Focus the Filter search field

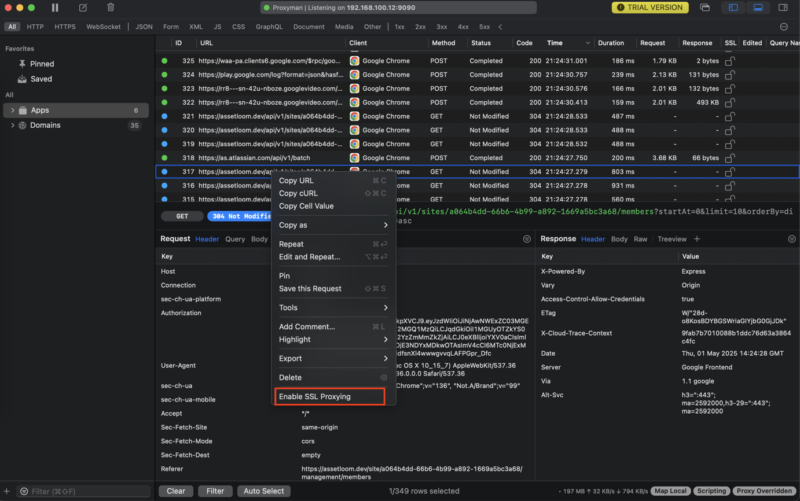[84, 491]
